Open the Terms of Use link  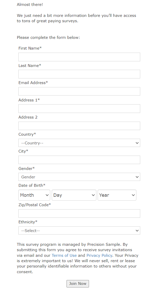pos(64,255)
